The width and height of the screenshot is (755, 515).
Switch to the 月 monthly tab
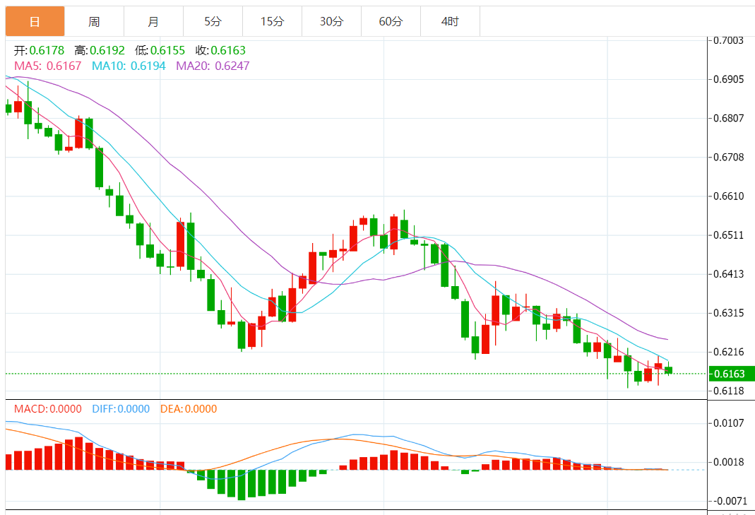[x=153, y=21]
